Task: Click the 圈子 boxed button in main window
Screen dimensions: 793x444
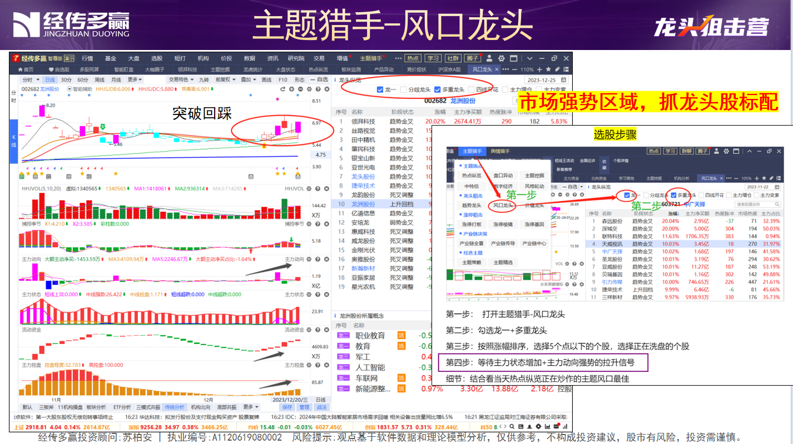Action: pyautogui.click(x=472, y=58)
